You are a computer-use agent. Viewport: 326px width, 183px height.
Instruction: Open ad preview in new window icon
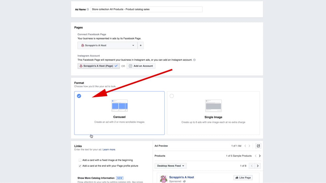point(258,146)
